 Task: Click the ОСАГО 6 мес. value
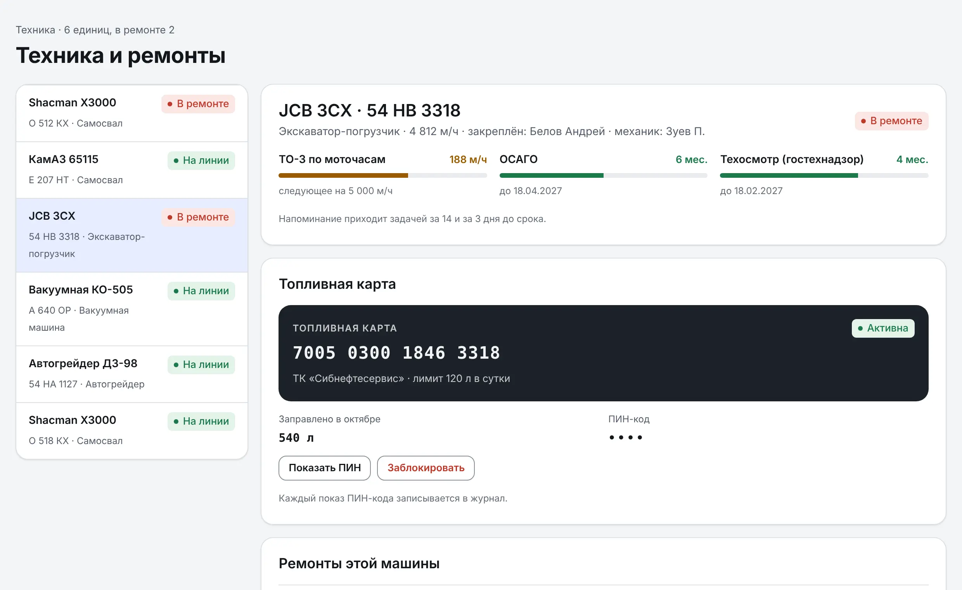691,160
